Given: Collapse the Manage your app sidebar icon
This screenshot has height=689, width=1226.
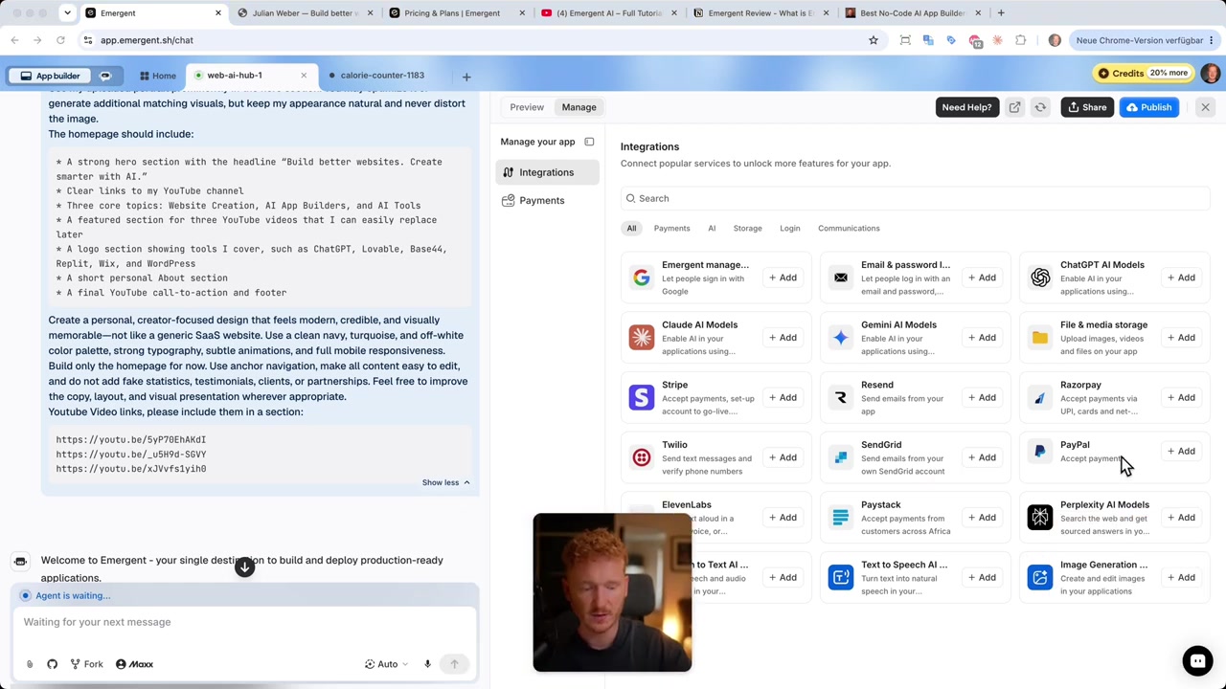Looking at the screenshot, I should [x=589, y=142].
